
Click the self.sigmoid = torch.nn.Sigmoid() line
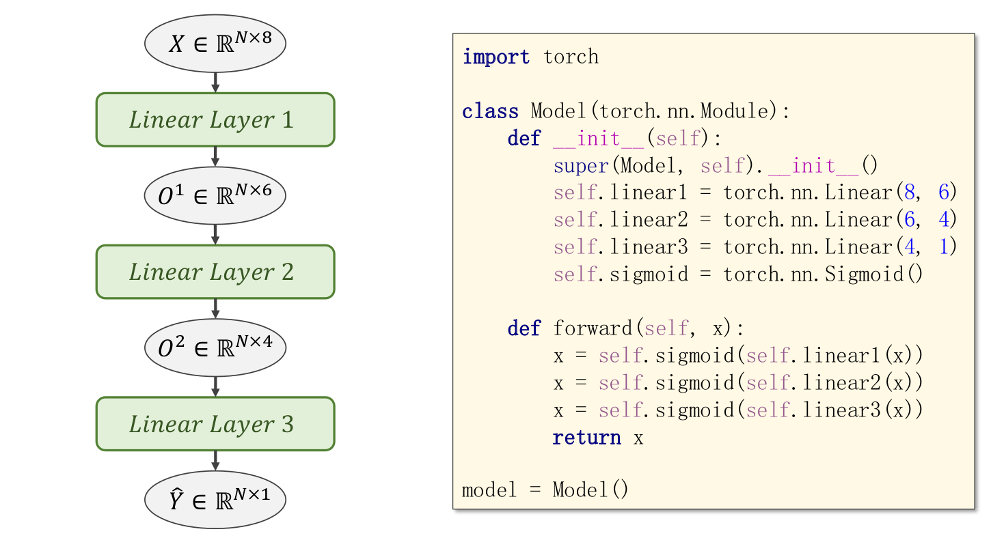point(738,274)
